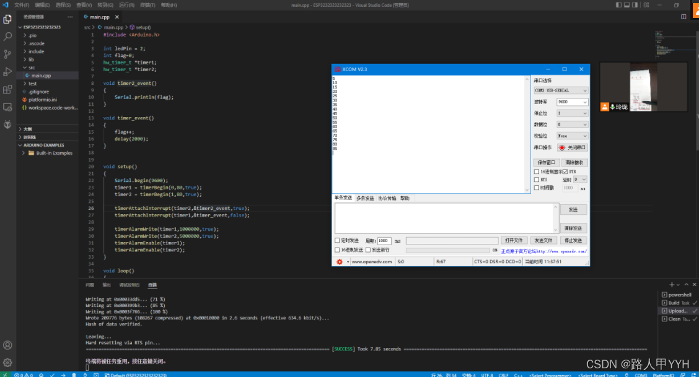Open the PlatformIO alien icon in the activity bar
This screenshot has height=377, width=699.
[x=7, y=124]
